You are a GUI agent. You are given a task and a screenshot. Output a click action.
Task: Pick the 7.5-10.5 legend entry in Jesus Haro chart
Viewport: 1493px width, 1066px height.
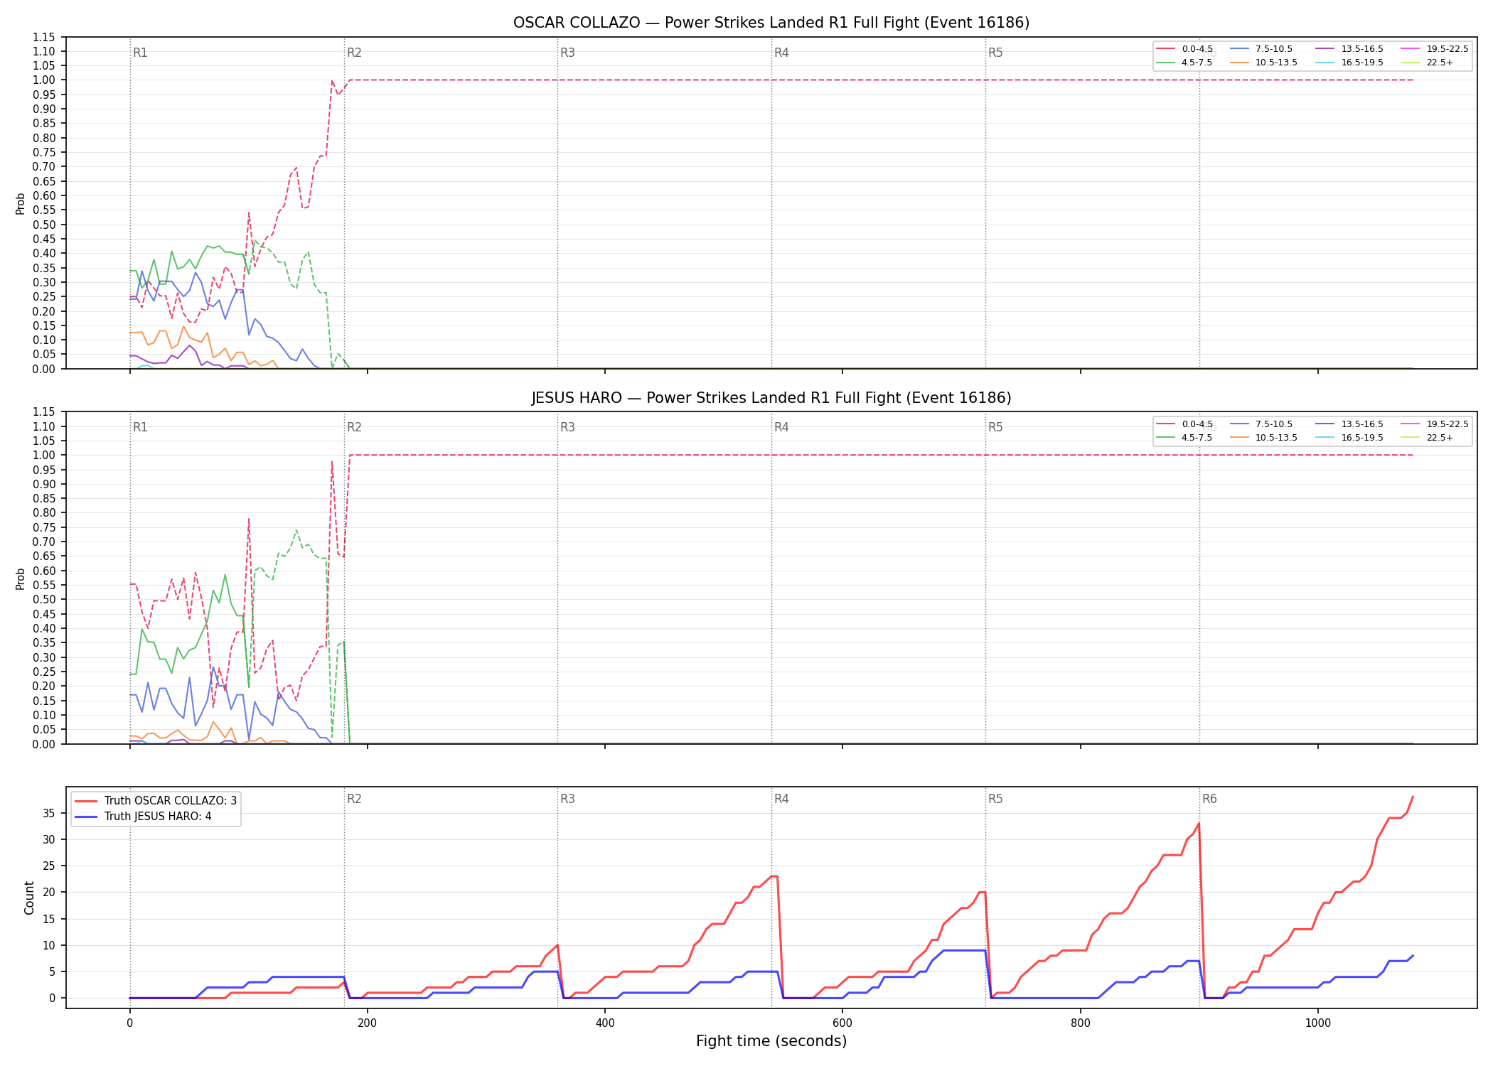tap(1261, 424)
